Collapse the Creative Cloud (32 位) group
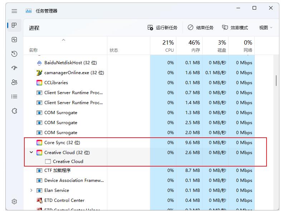Screen dimensions: 283x214 click(31, 153)
